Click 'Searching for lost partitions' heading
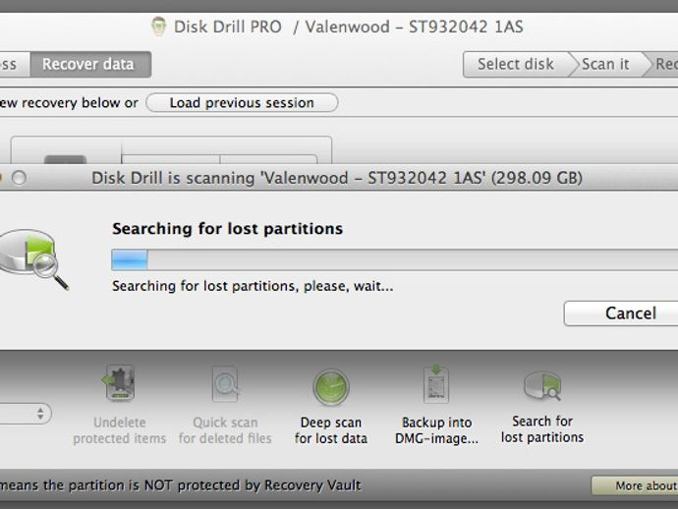678x509 pixels. [x=227, y=229]
